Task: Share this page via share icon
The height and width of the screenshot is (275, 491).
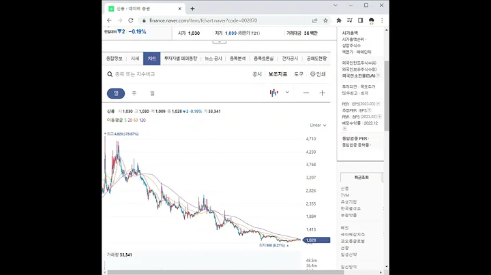Action: pos(314,20)
